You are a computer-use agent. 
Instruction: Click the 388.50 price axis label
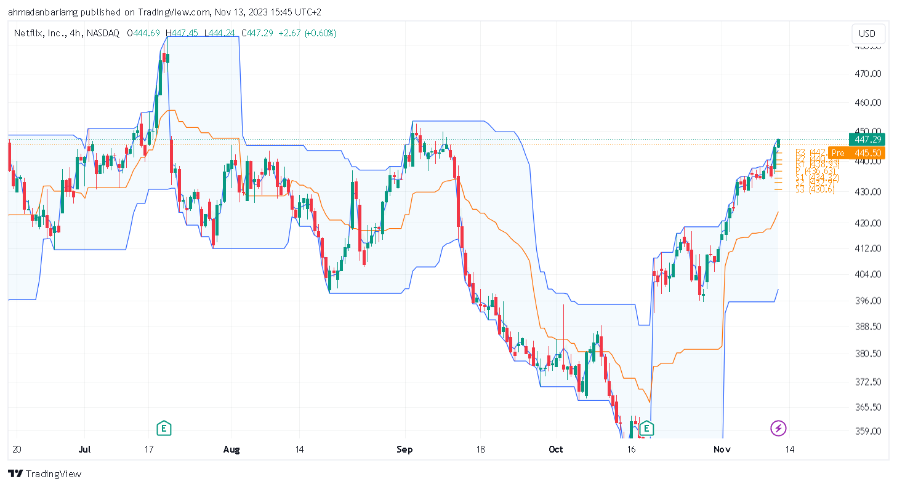point(869,327)
